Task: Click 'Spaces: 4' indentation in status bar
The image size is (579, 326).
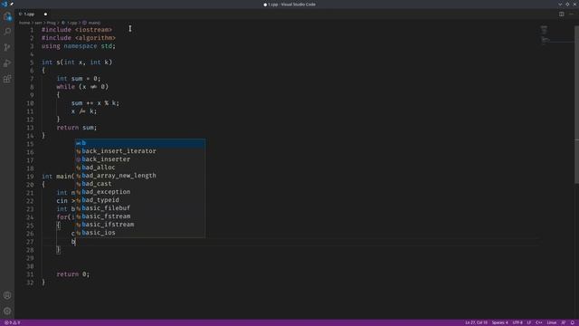Action: [499, 322]
